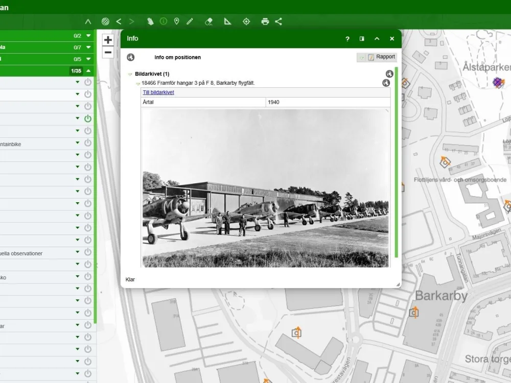Screen dimensions: 511x383
Task: Open the measure triangle ruler tool
Action: [x=227, y=21]
